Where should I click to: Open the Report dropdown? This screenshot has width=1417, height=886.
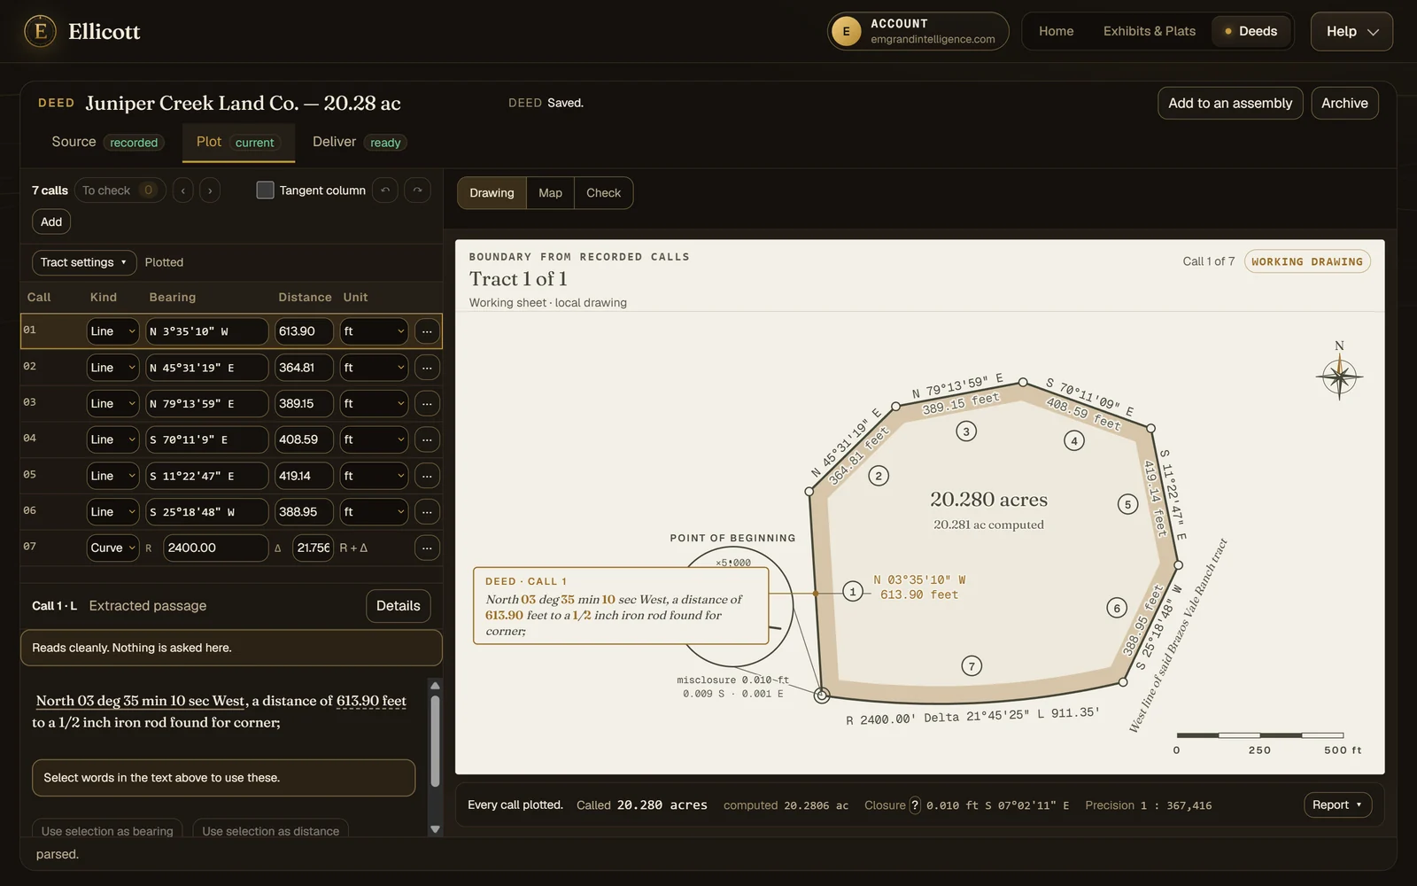tap(1337, 805)
